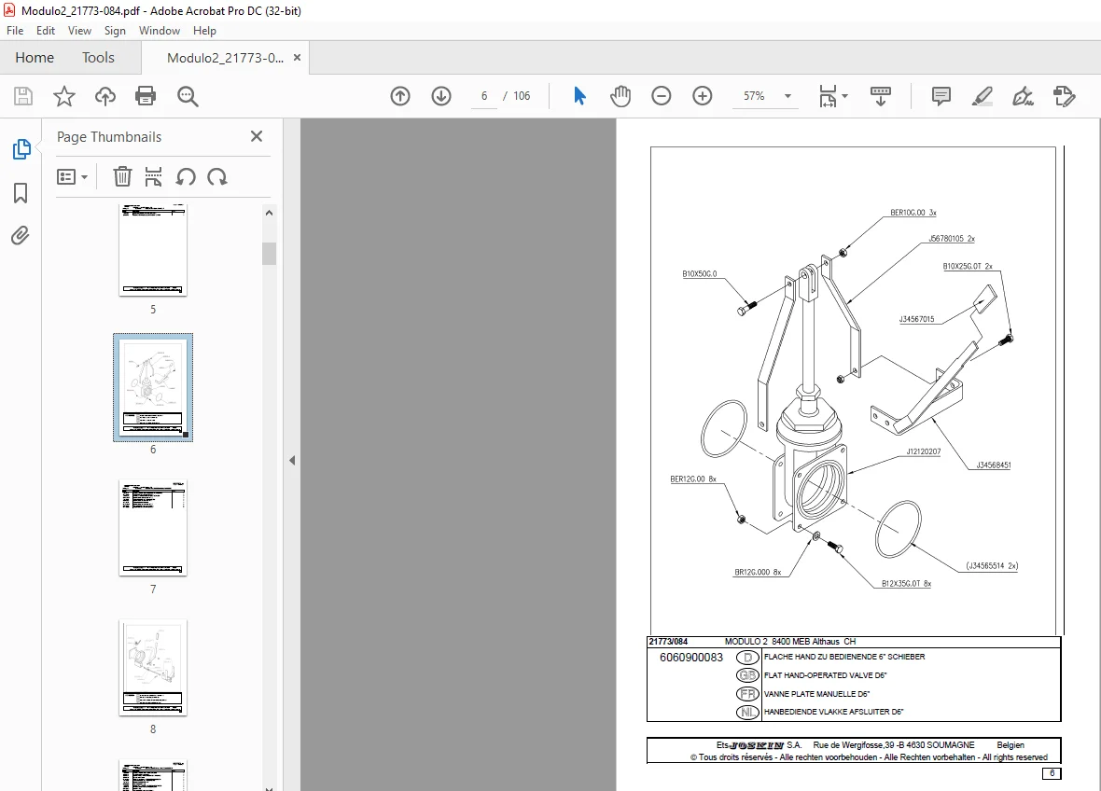The image size is (1101, 791).
Task: Select the Modulo2_21773-0... document tab
Action: point(225,58)
